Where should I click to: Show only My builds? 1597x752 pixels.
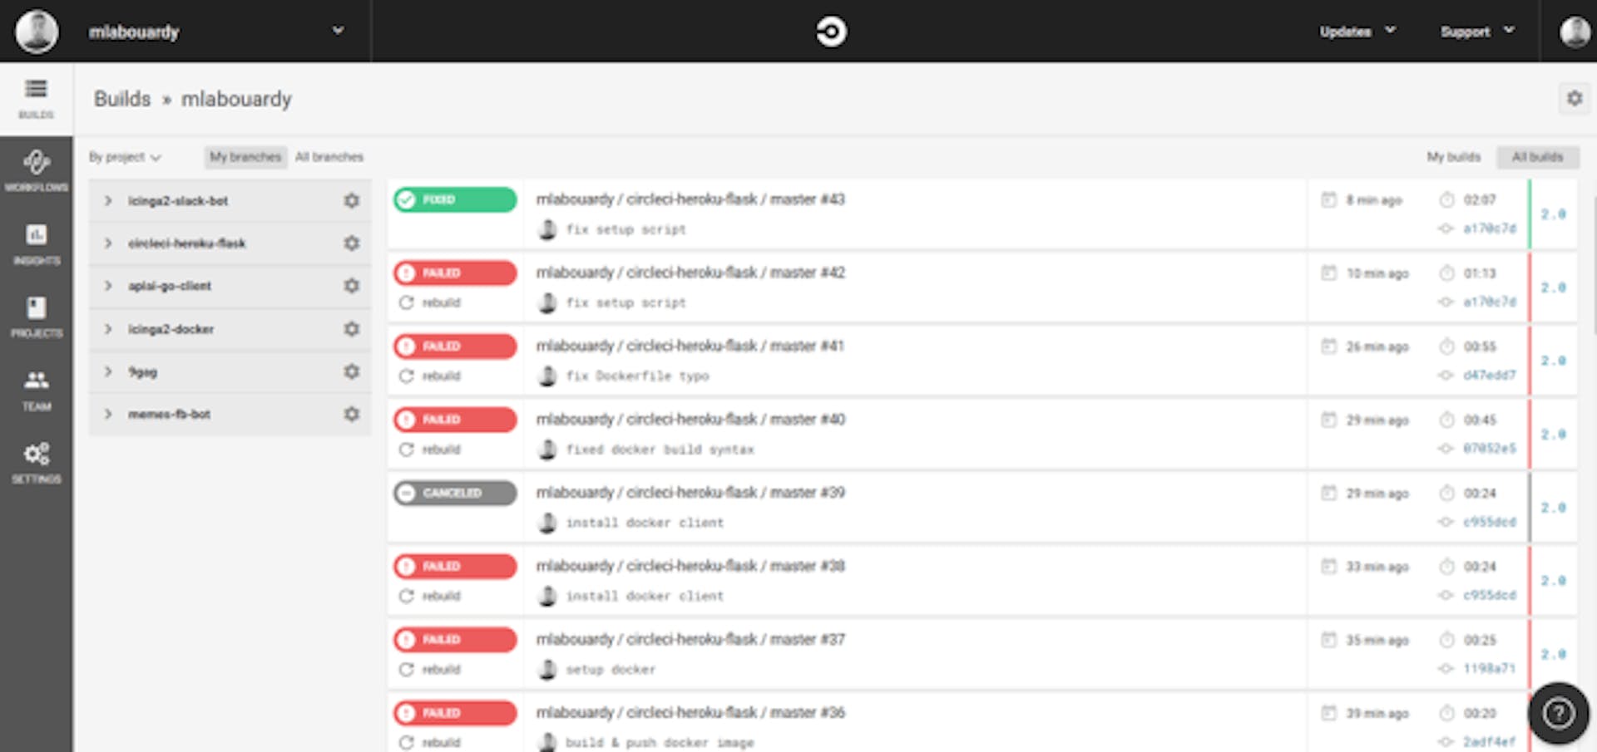(1454, 157)
